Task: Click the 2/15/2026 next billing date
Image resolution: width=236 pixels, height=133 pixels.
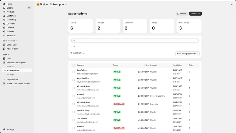Action: coord(178,70)
